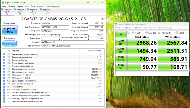
Task: Open Сервис menu in CrystalDiskInfo
Action: [20, 6]
